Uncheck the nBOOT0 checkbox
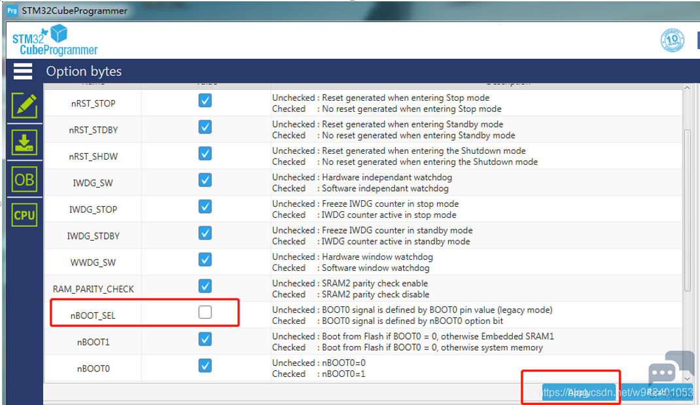The width and height of the screenshot is (700, 405). tap(205, 366)
